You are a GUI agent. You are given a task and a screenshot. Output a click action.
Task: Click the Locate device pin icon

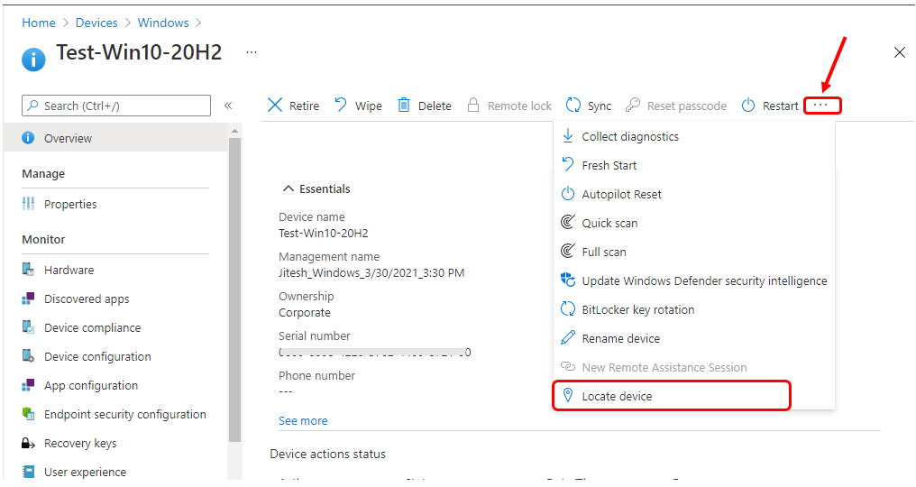pos(568,395)
